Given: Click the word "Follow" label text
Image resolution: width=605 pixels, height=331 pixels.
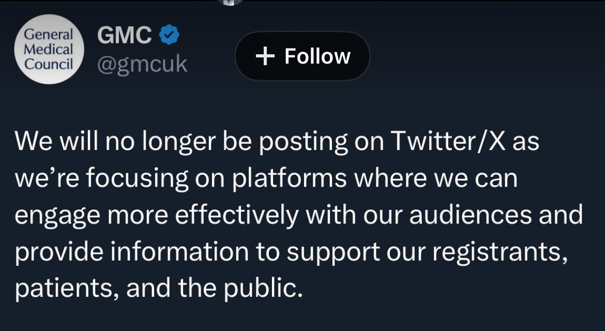Looking at the screenshot, I should tap(317, 56).
